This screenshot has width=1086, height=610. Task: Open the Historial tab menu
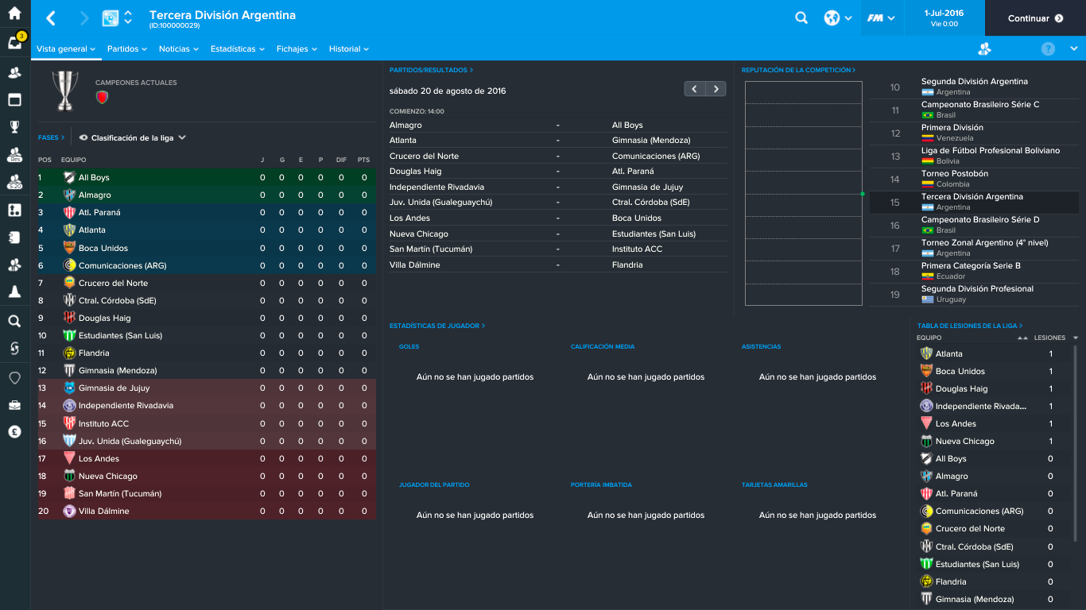349,48
